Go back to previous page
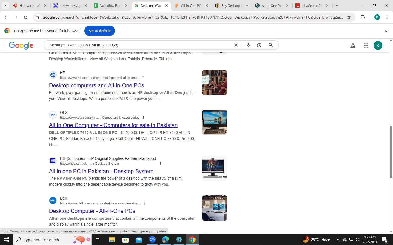Viewport: 393px width, 245px height. [x=6, y=17]
